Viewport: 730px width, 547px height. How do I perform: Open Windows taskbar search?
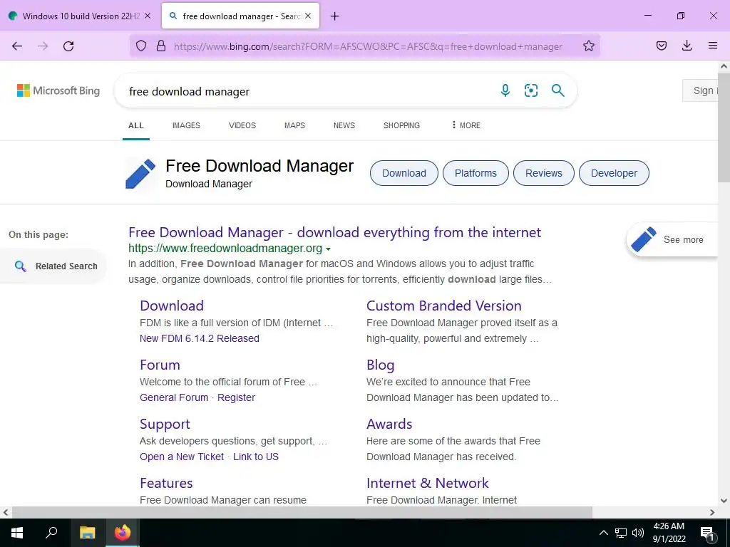tap(51, 533)
